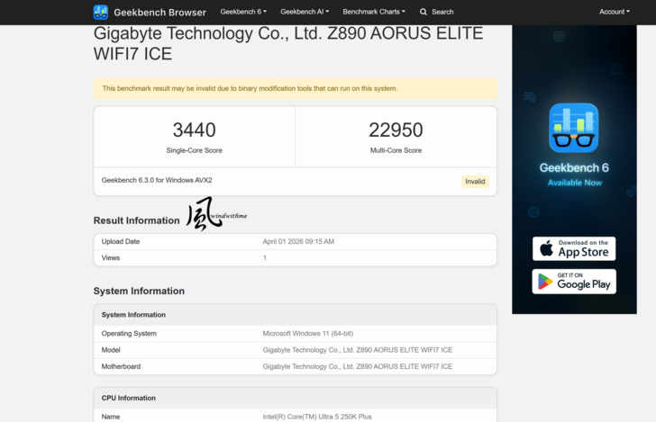This screenshot has width=656, height=422.
Task: Click the invalid benchmark warning banner
Action: coord(296,88)
